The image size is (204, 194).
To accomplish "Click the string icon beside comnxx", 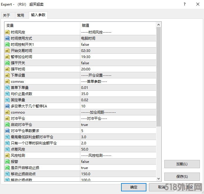I will 7,82.
